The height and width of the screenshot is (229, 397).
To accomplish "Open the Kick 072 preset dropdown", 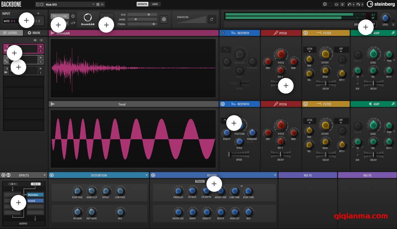I will (x=93, y=4).
